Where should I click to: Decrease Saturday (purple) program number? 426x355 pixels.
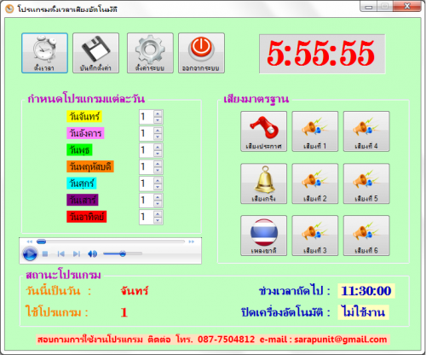click(x=158, y=204)
